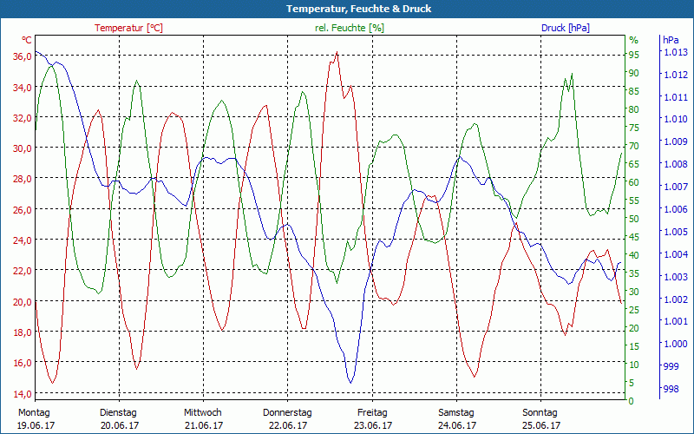This screenshot has width=694, height=434.
Task: Click the "90" humidity axis value
Action: [634, 74]
